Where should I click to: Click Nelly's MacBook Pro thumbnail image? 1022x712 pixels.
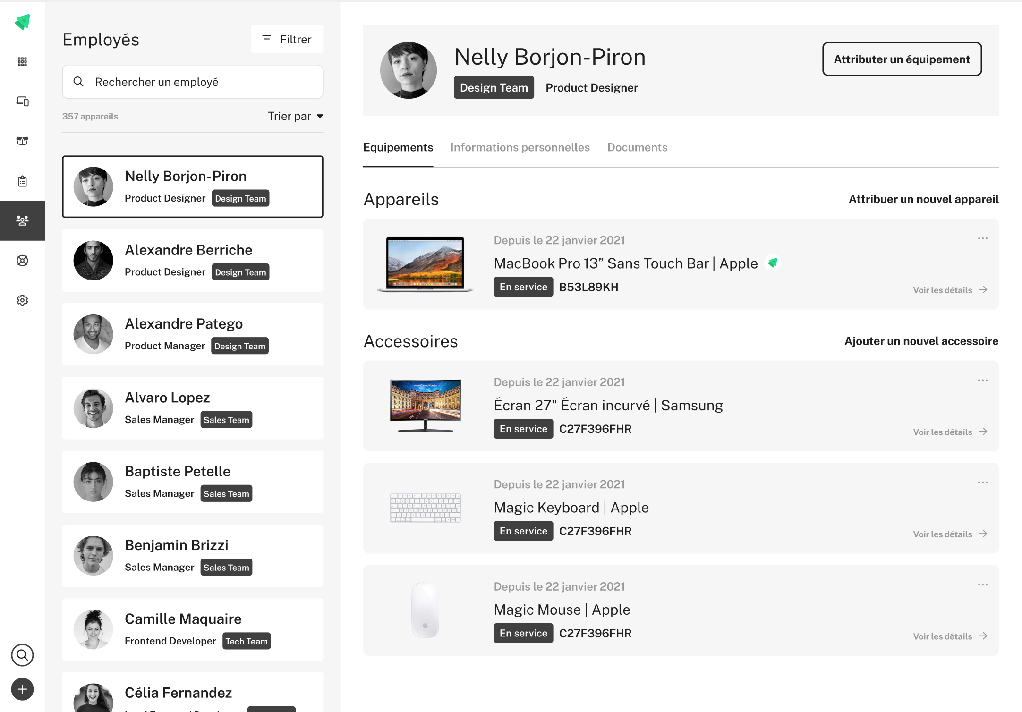(x=426, y=263)
